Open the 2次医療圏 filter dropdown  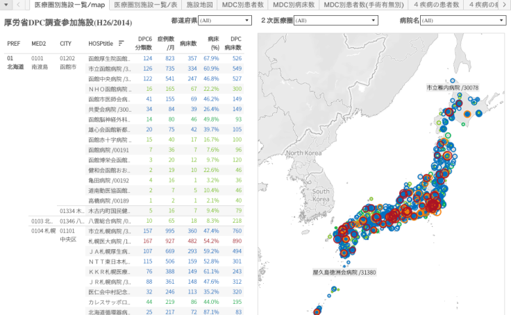tap(336, 21)
